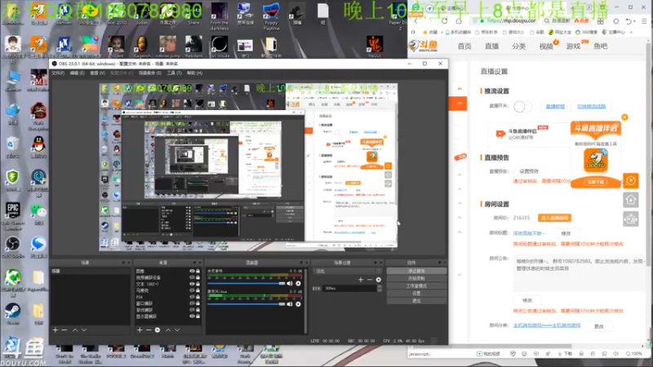This screenshot has height=367, width=653.
Task: Open the 直播教程 link
Action: [555, 107]
